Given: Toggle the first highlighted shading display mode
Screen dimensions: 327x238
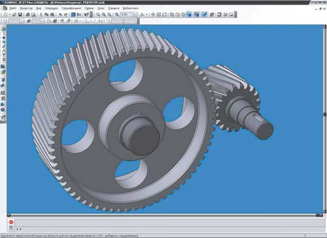Looking at the screenshot, I should pos(189,14).
